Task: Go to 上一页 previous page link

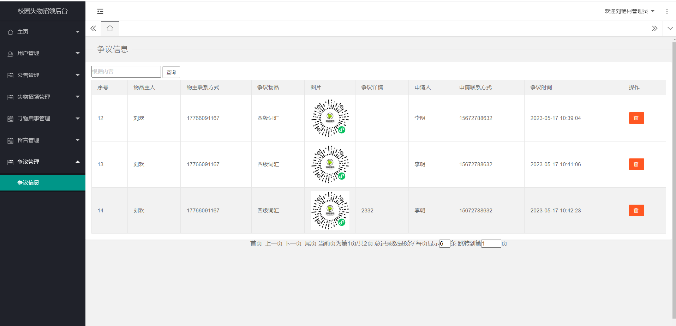Action: point(274,243)
